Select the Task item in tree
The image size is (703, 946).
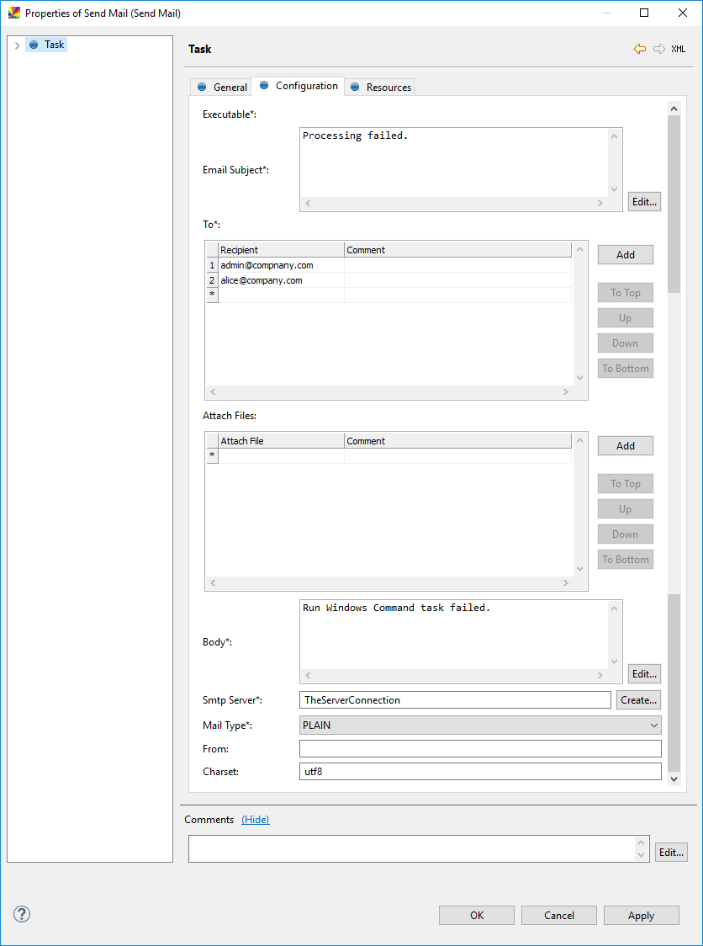[x=54, y=45]
